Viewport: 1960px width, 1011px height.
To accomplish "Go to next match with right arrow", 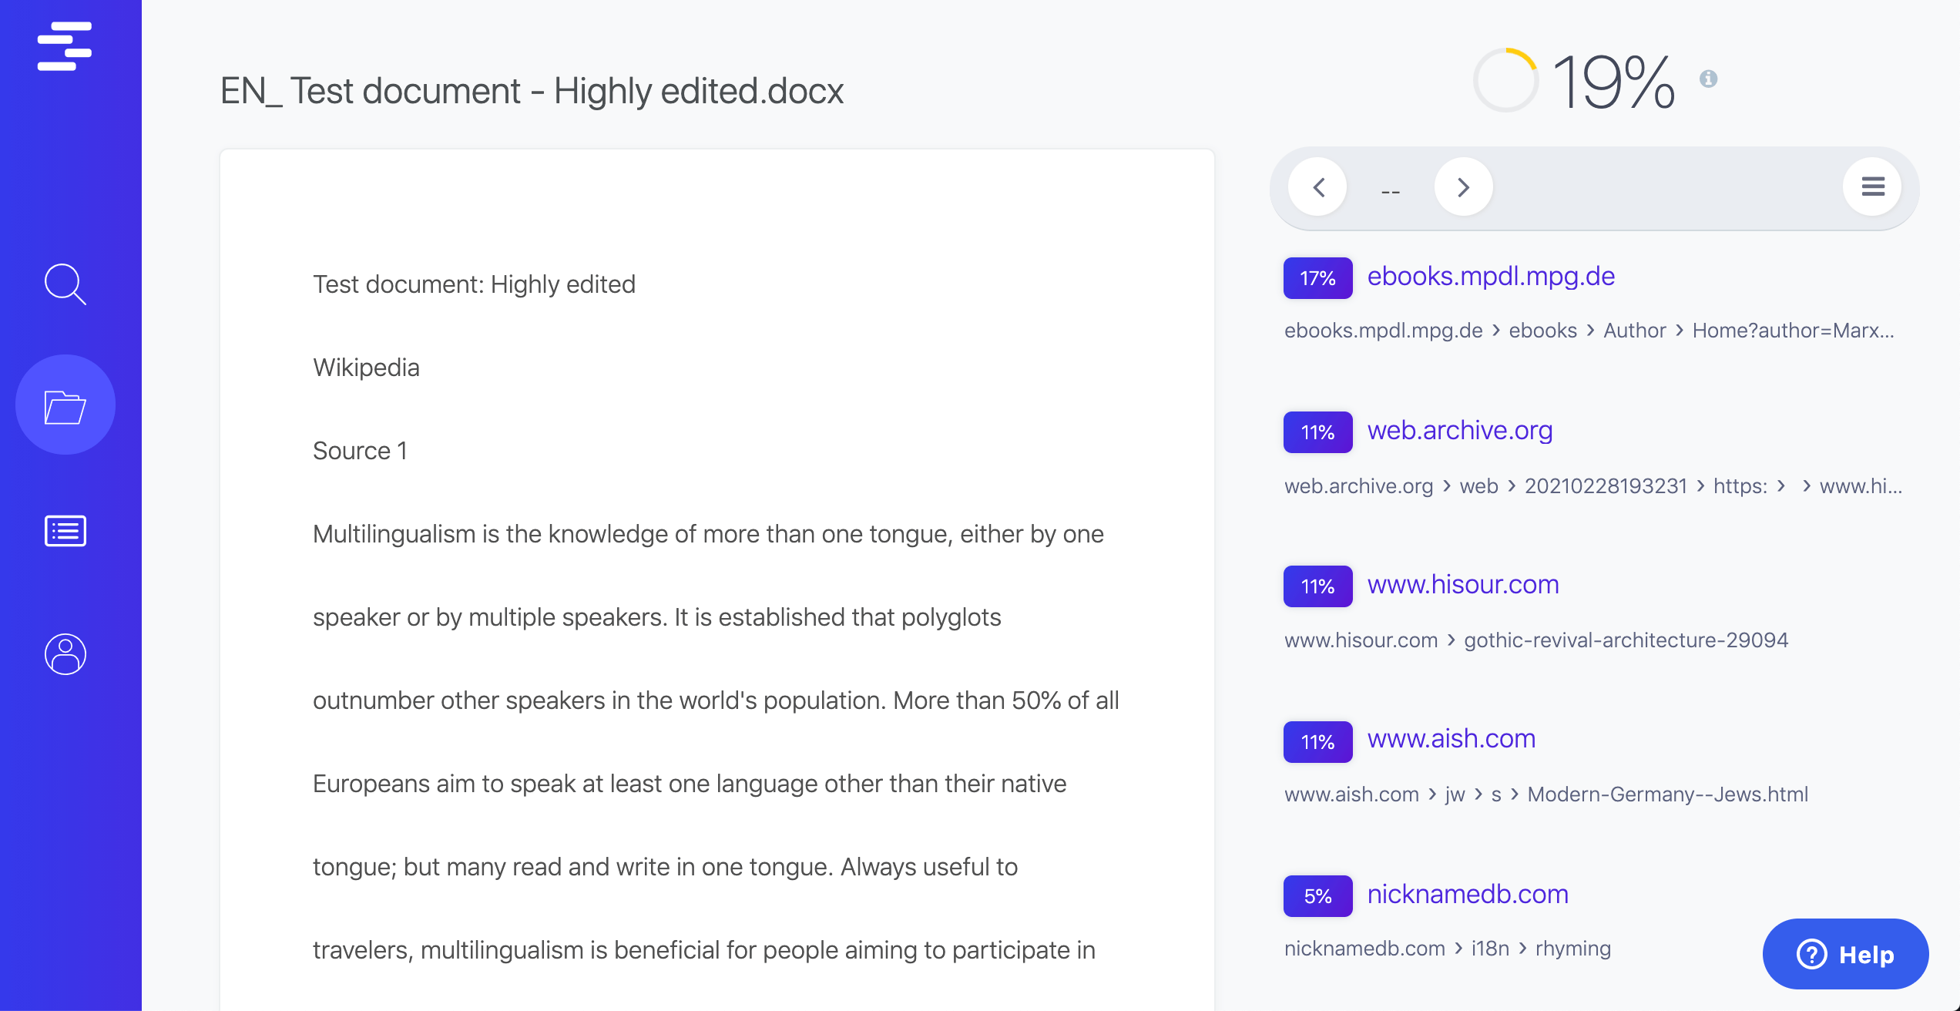I will point(1463,187).
